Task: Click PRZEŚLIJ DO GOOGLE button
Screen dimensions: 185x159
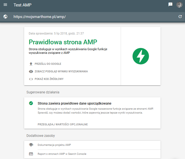Action: (48, 64)
